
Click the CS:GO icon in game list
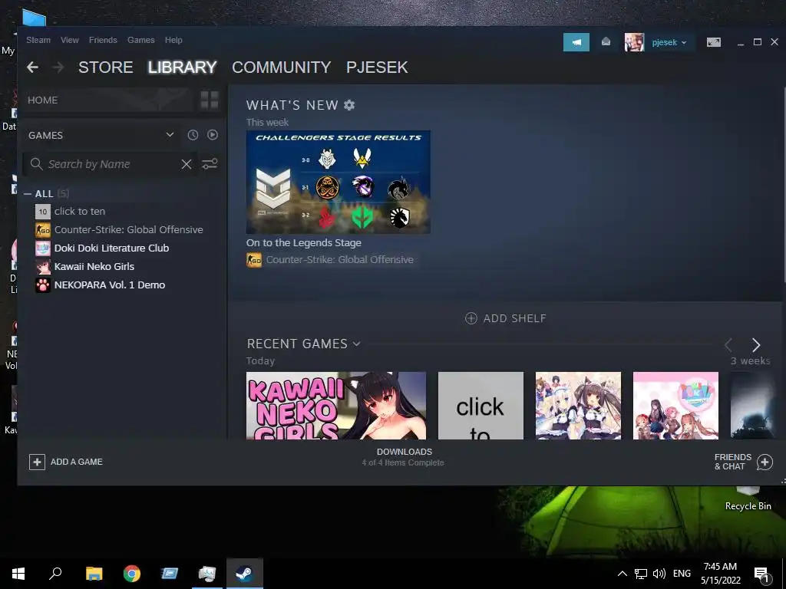coord(43,230)
